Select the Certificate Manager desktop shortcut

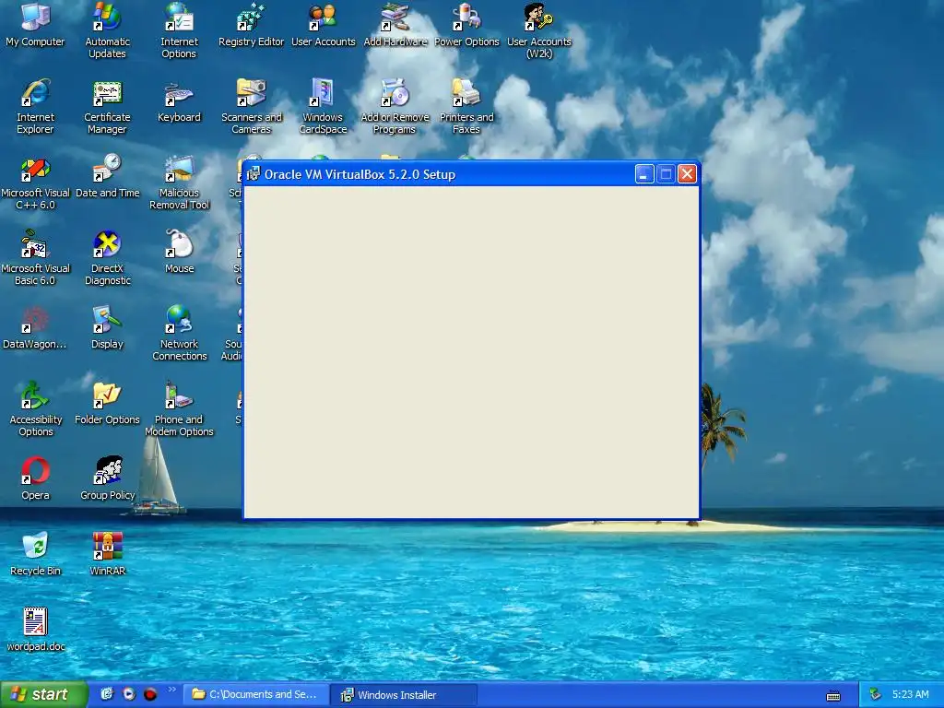tap(107, 107)
